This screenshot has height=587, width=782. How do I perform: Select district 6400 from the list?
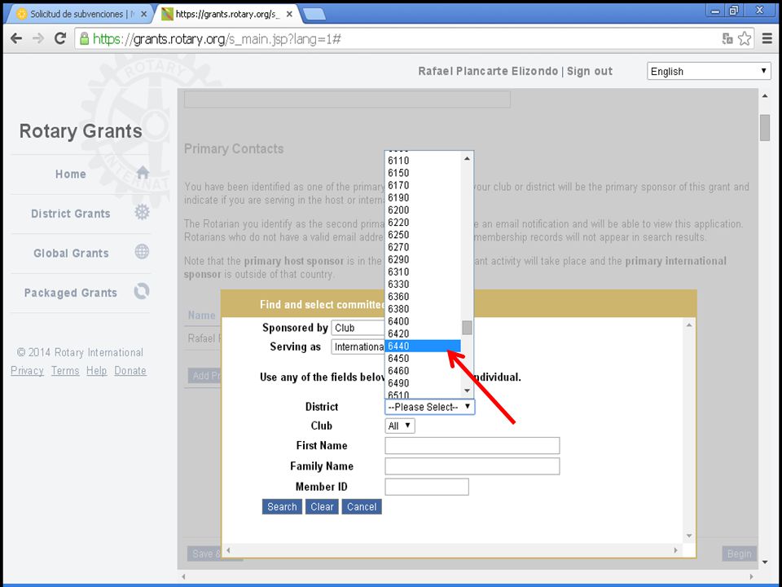tap(423, 321)
